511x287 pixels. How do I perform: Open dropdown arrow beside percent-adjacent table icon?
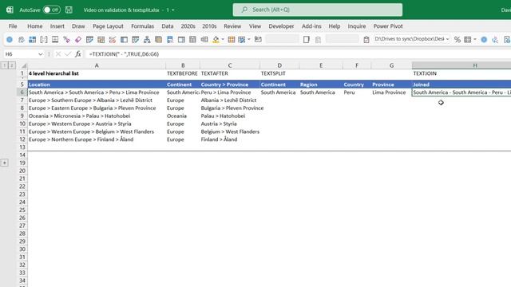click(x=475, y=40)
